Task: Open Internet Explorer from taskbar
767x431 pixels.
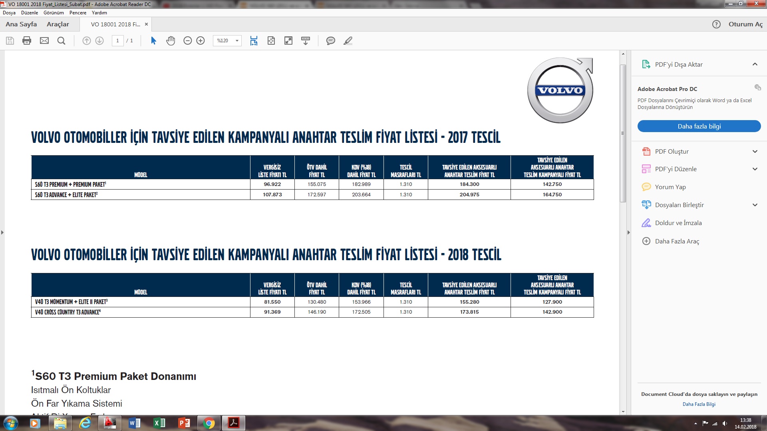Action: (x=85, y=423)
